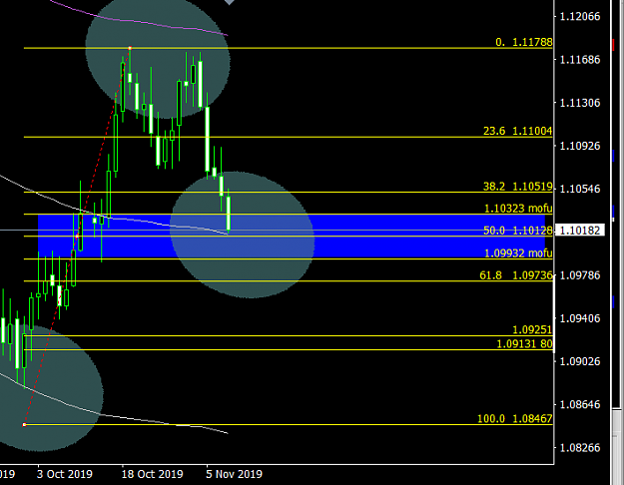
Task: Select the 1.09932 mofu level label
Action: point(518,253)
